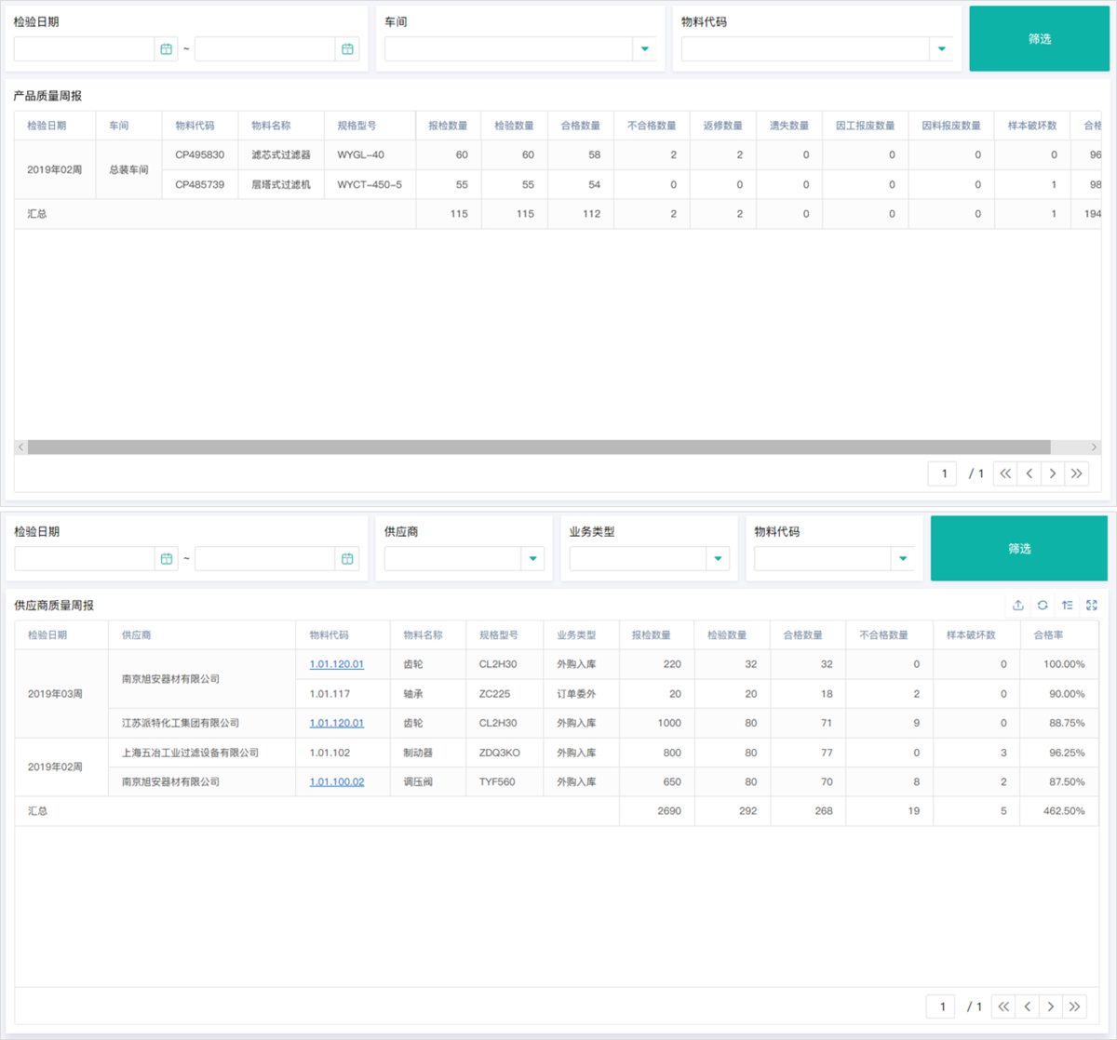The image size is (1117, 1040).
Task: Open start date calendar in top filter
Action: pyautogui.click(x=166, y=49)
